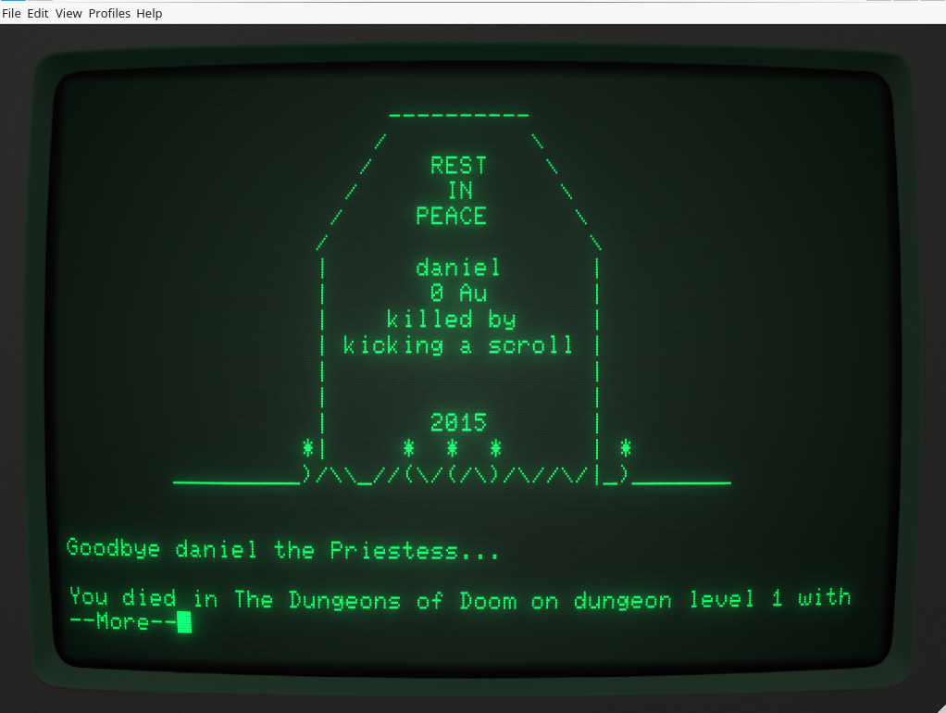The width and height of the screenshot is (946, 713).
Task: Click the blinking terminal cursor block
Action: 184,622
